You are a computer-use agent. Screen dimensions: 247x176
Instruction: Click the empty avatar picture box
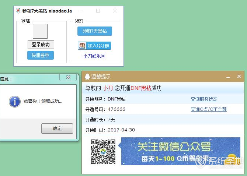point(40,31)
